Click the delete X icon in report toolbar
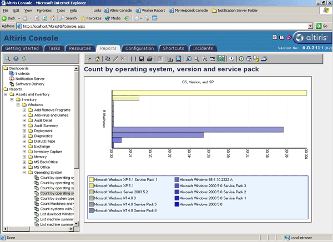Screen dimensions: 333x242 123,59
